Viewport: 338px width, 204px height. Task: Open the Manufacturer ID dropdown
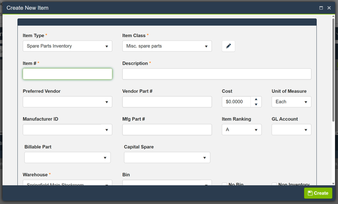[x=67, y=130]
